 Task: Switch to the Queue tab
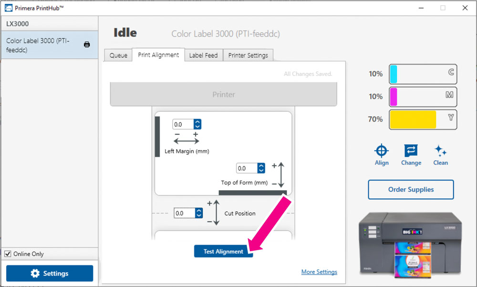(x=118, y=55)
